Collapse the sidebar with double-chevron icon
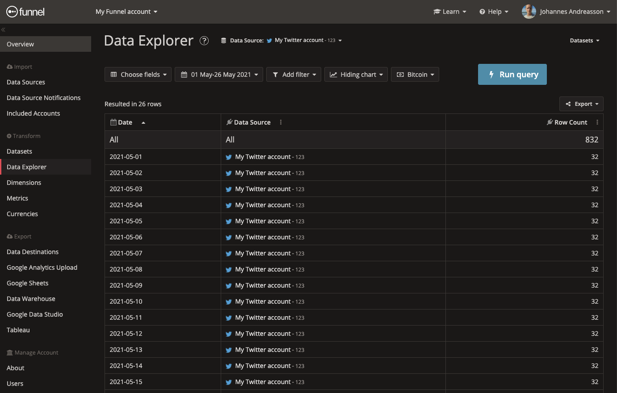The height and width of the screenshot is (393, 617). point(3,30)
